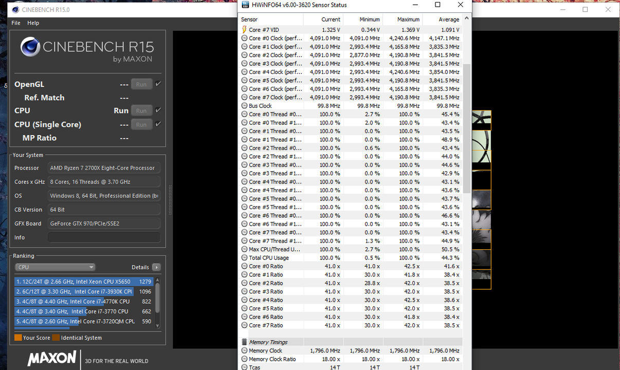The image size is (620, 370).
Task: Click the Cinebench title bar app icon
Action: pyautogui.click(x=15, y=9)
